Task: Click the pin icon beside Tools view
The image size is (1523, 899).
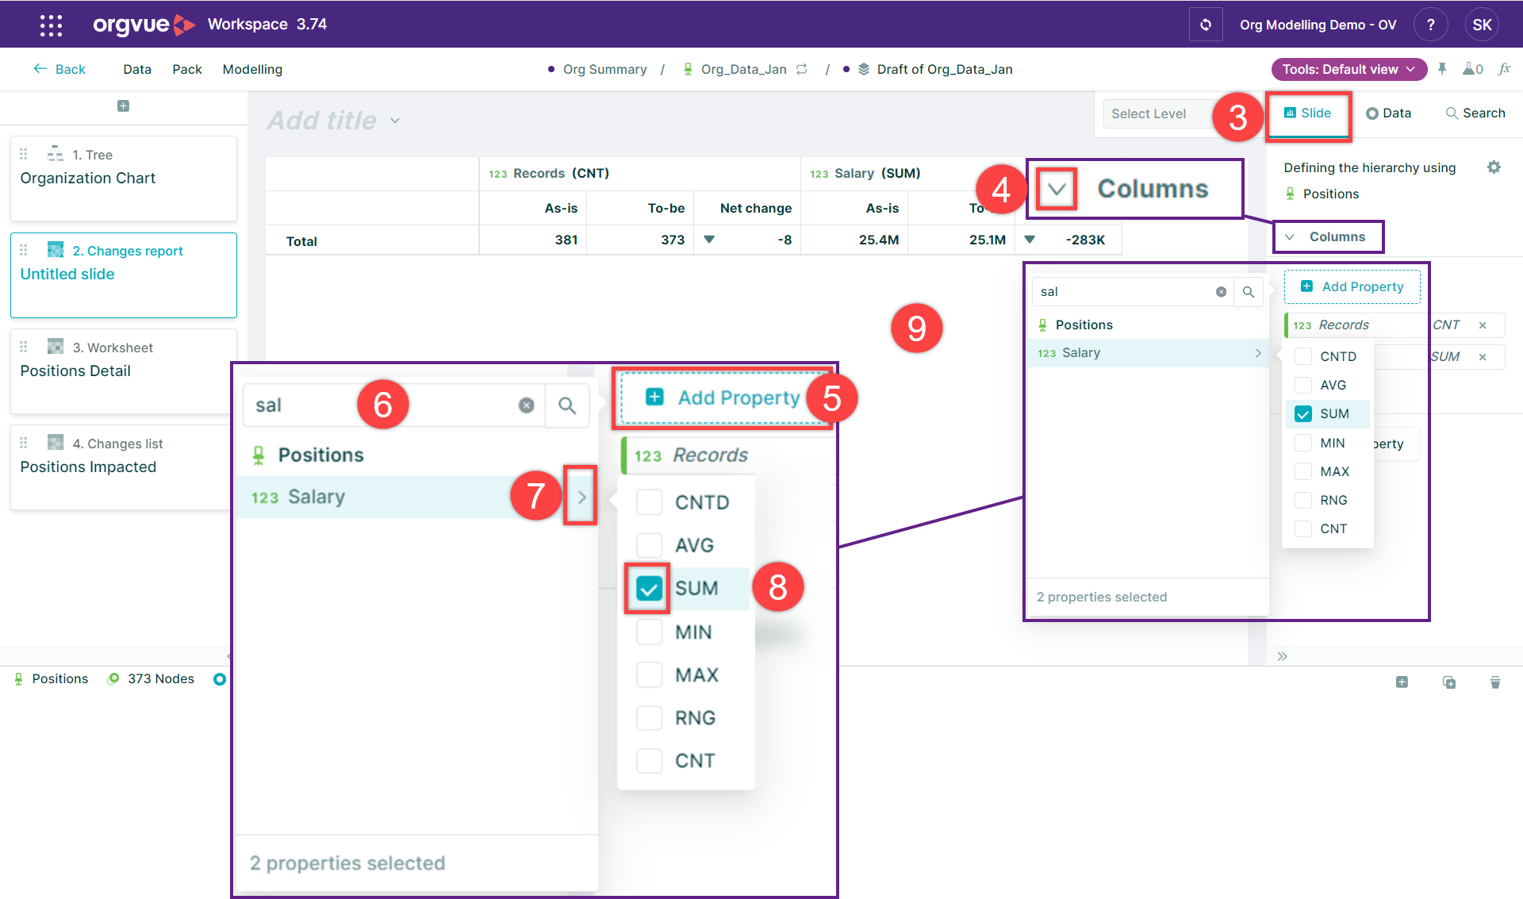Action: click(1442, 69)
